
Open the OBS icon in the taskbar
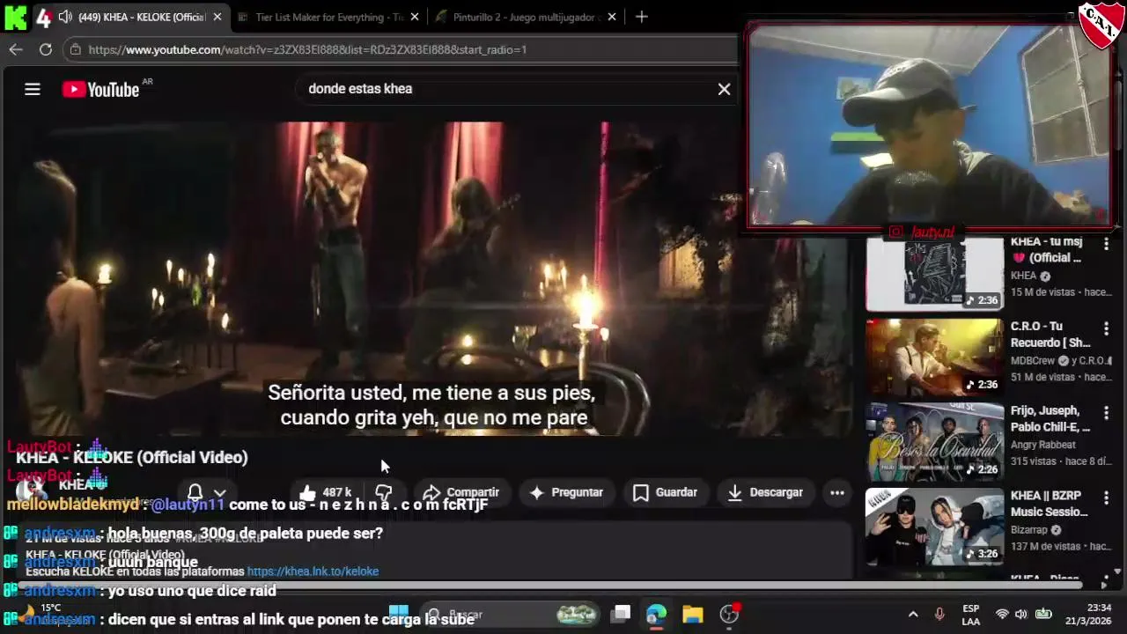(x=730, y=614)
